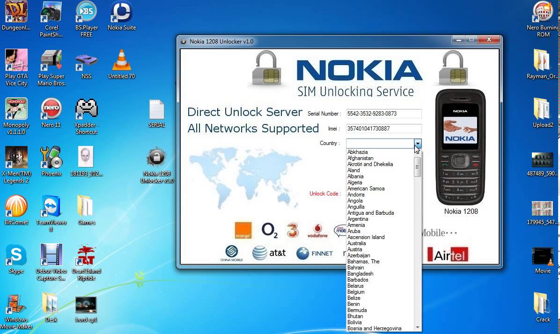The image size is (560, 334).
Task: Click the at&t carrier logo
Action: pos(269,253)
